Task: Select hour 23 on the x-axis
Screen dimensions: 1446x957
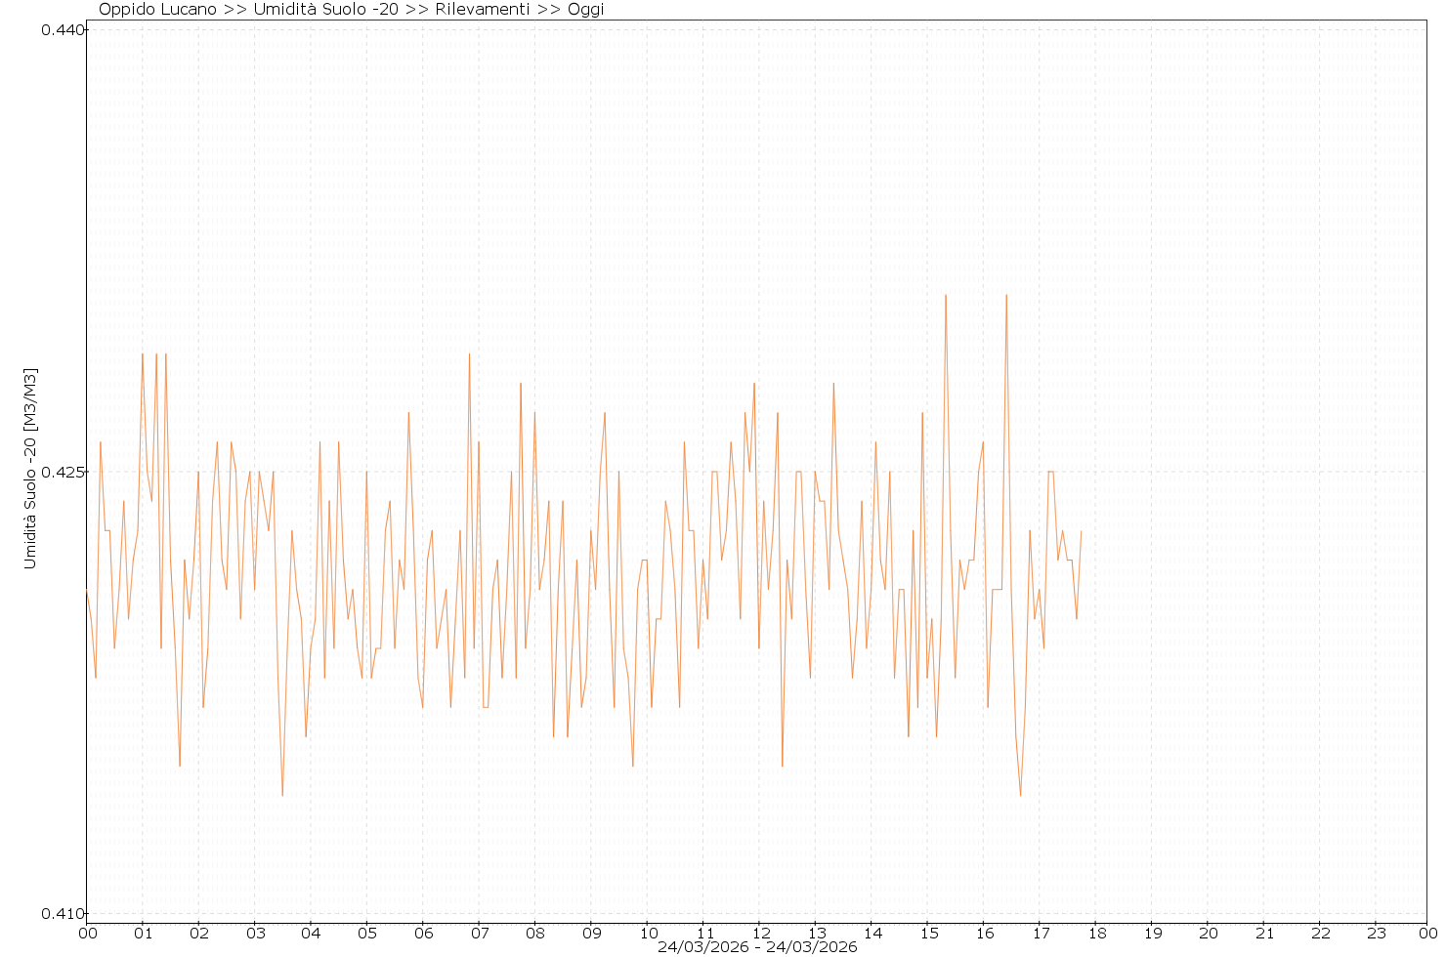Action: pyautogui.click(x=1376, y=933)
